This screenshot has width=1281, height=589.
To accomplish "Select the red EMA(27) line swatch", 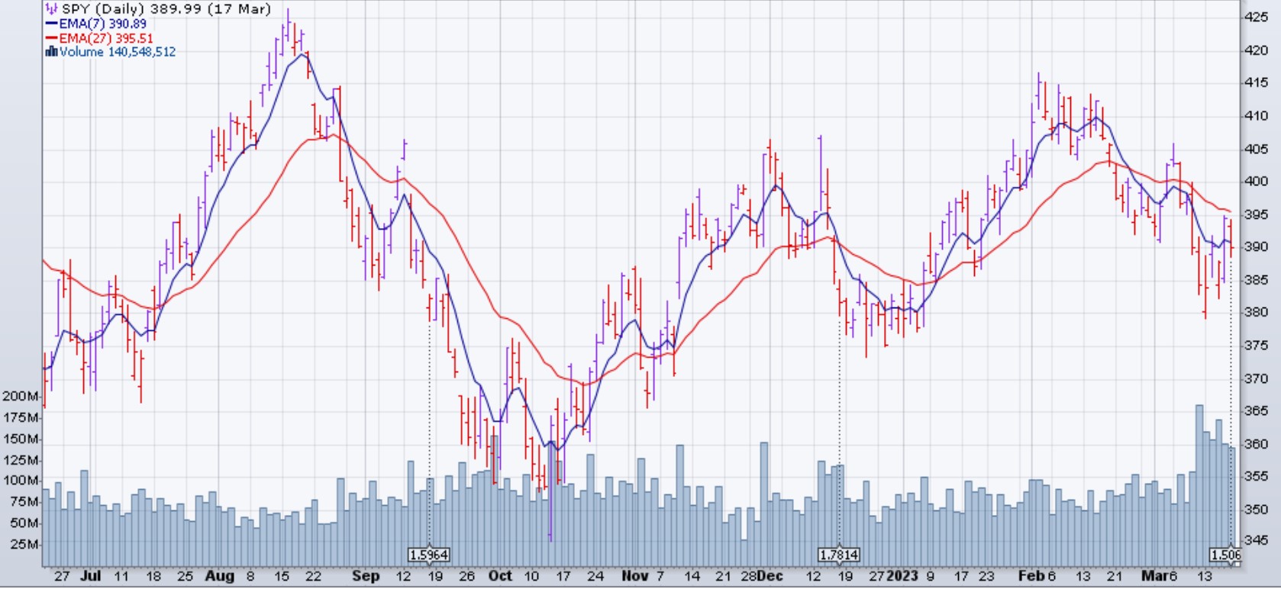I will [51, 38].
